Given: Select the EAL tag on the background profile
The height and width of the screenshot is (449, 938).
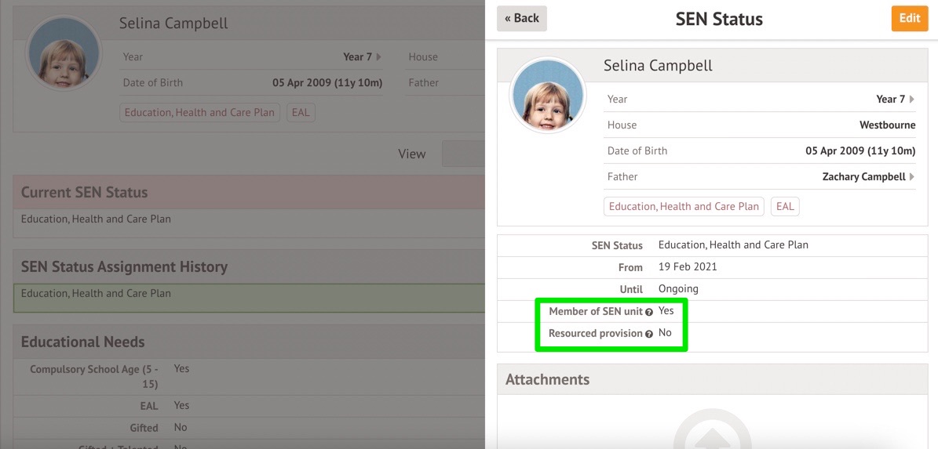Looking at the screenshot, I should click(x=301, y=113).
